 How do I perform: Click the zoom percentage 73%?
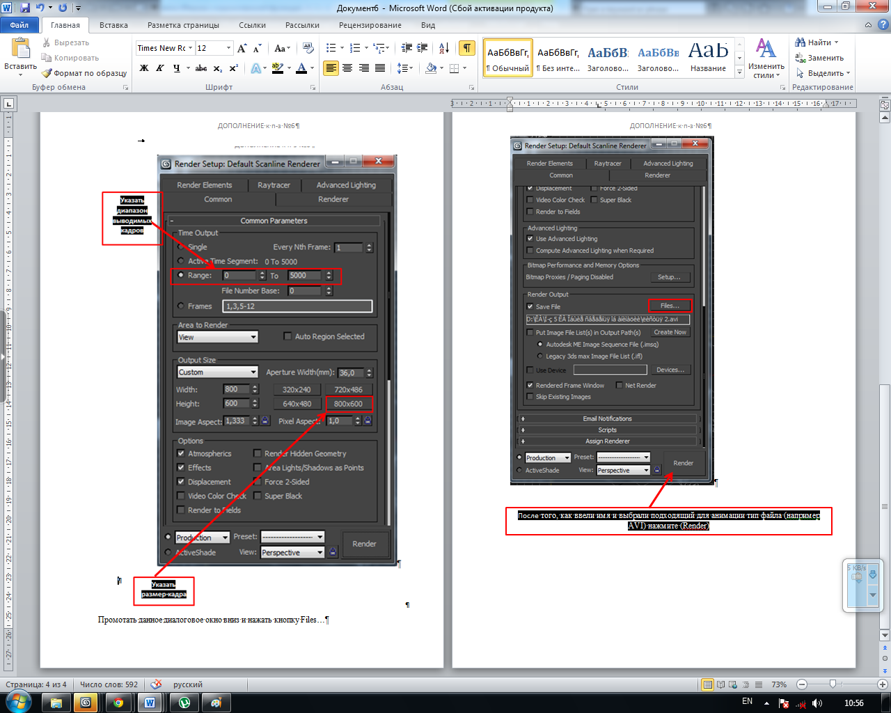(x=779, y=684)
